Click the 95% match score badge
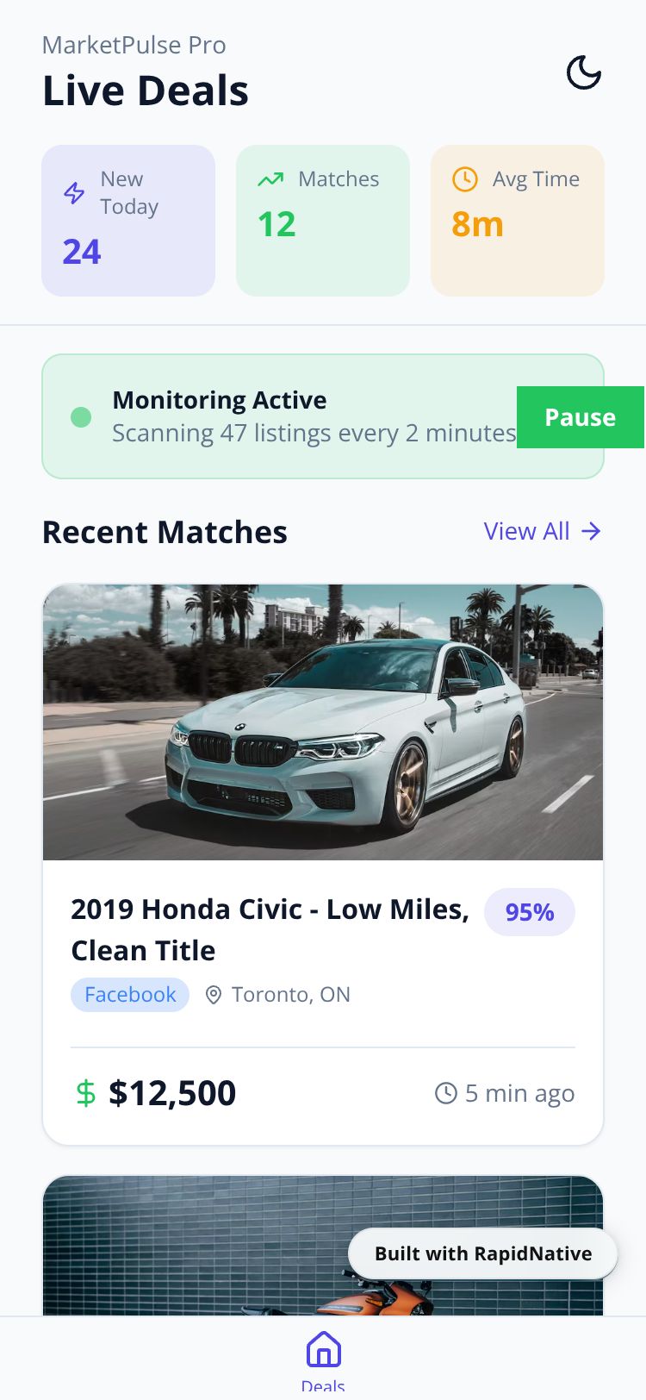Viewport: 646px width, 1400px height. (x=529, y=912)
